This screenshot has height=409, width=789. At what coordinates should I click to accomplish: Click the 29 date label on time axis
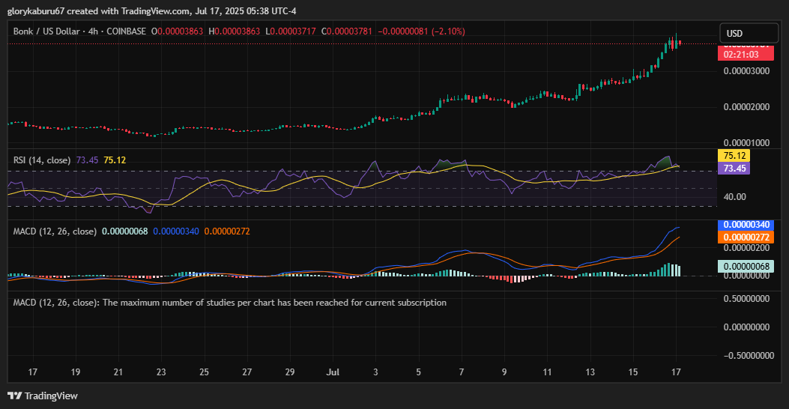pos(290,372)
